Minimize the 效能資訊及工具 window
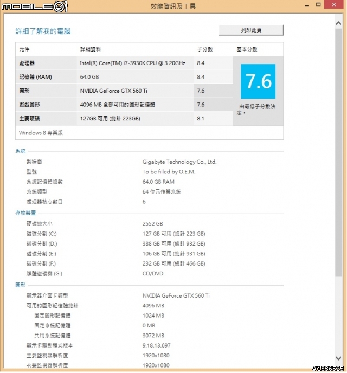347x373 pixels. point(307,5)
